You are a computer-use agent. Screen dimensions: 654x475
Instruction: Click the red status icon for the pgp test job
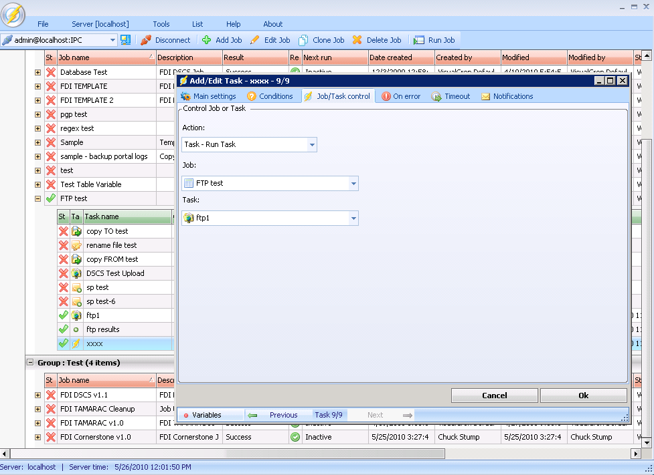tap(50, 114)
